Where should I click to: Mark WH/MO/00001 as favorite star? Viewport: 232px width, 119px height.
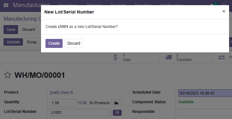7,75
